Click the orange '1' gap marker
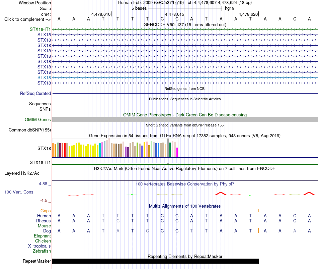Image resolution: width=318 pixels, height=269 pixels. pyautogui.click(x=258, y=211)
